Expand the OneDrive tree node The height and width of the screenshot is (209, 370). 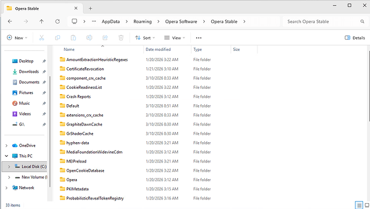6,145
